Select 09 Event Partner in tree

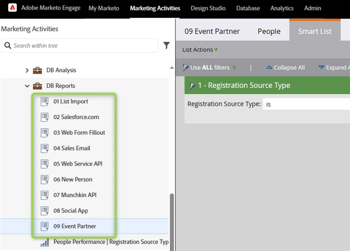[x=75, y=226]
